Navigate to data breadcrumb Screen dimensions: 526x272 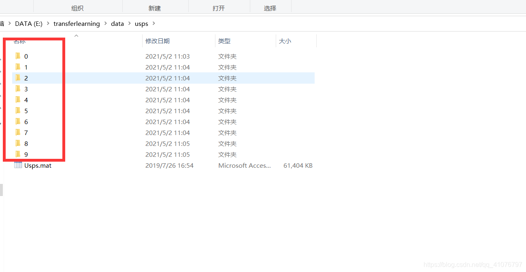click(x=117, y=23)
